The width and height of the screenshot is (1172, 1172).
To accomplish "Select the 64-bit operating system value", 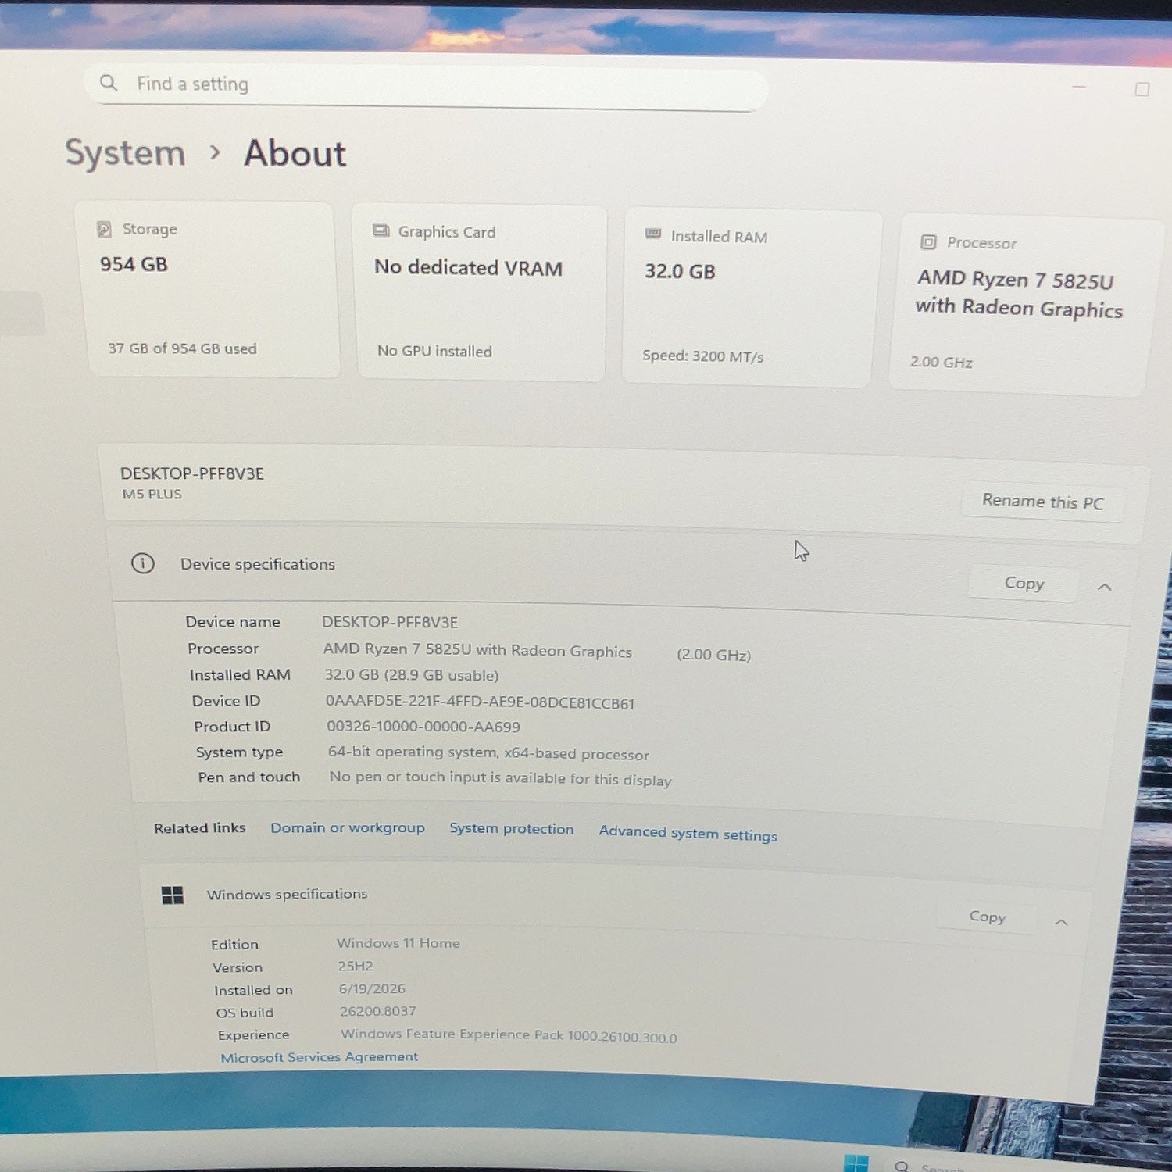I will point(488,752).
